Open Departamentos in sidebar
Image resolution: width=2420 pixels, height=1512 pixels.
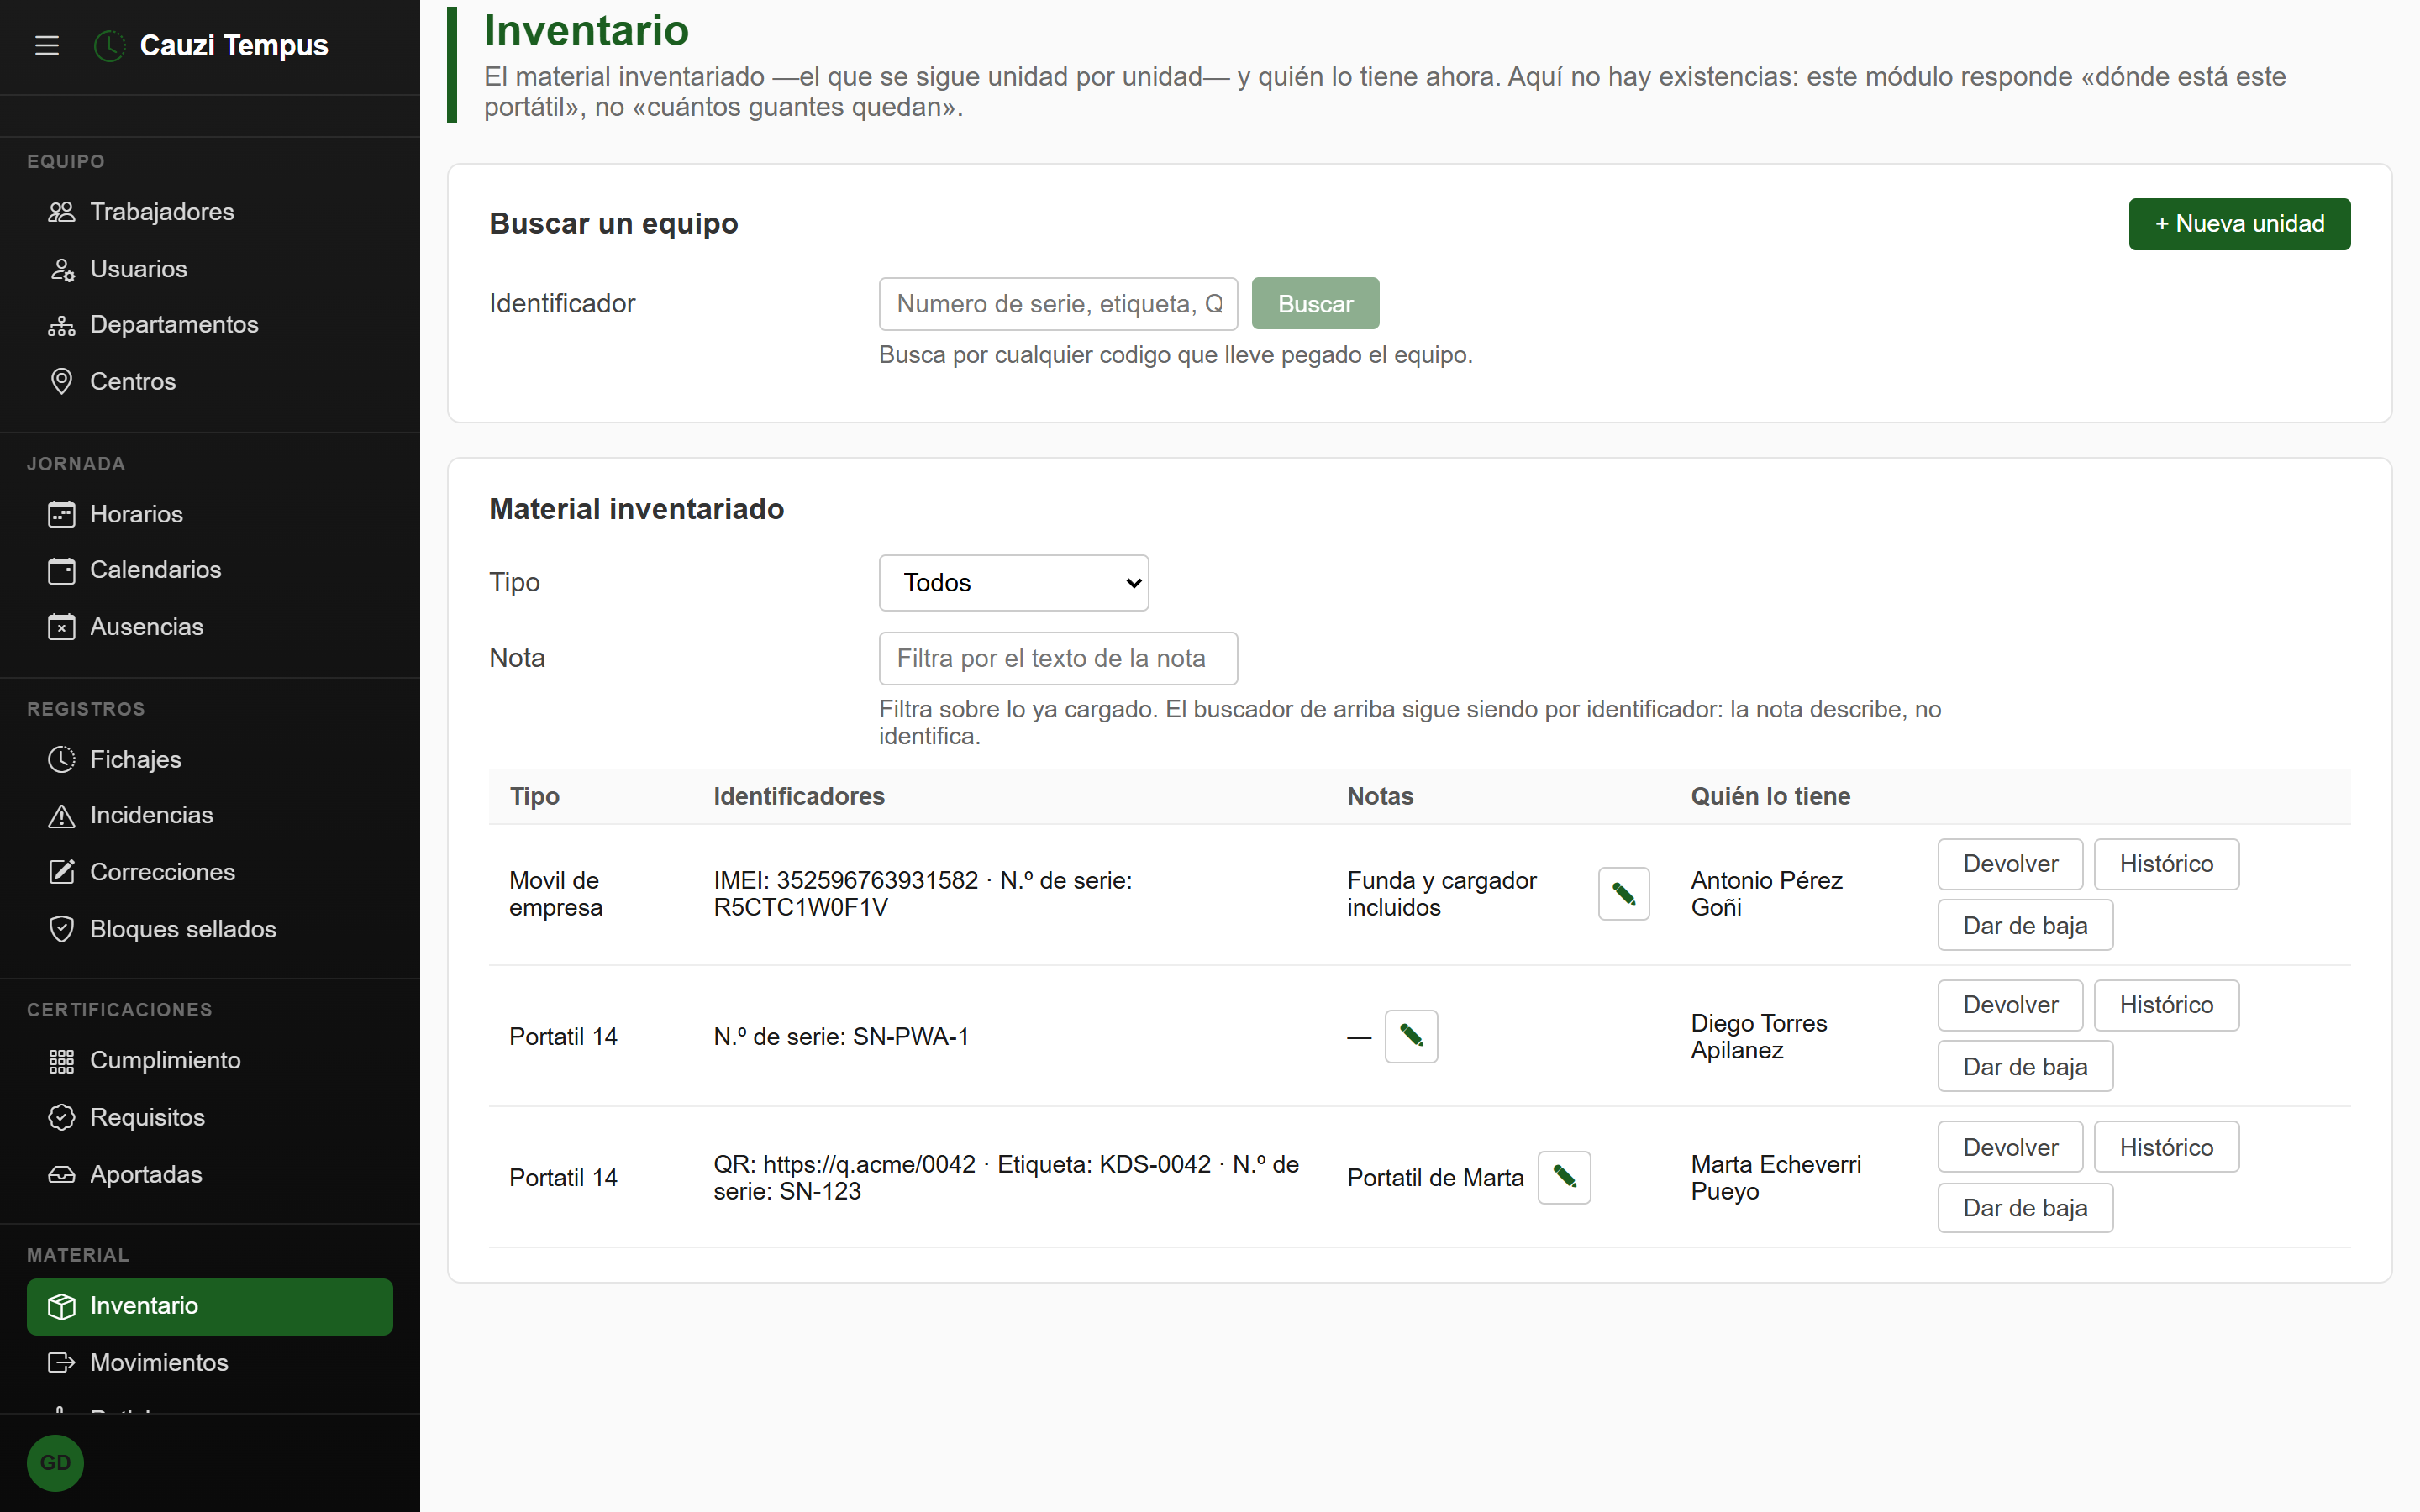pyautogui.click(x=210, y=325)
